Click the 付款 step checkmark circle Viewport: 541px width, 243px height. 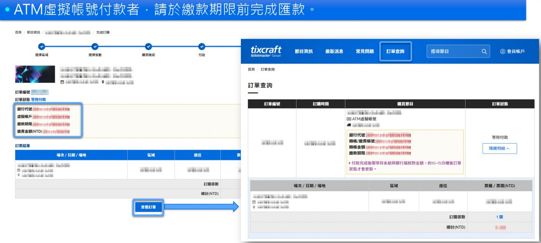tap(202, 47)
